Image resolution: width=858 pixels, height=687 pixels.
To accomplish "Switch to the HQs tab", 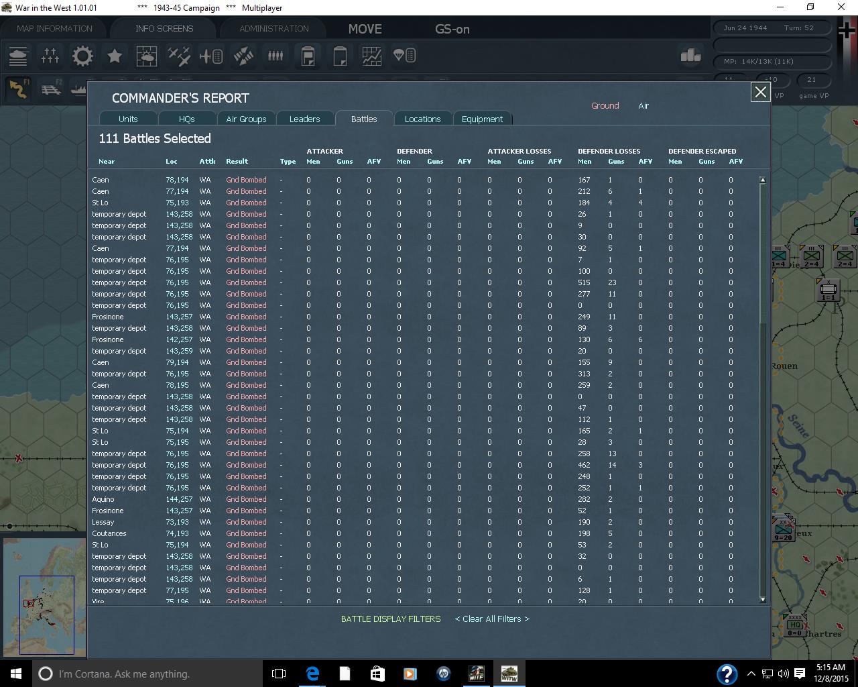I will 186,119.
